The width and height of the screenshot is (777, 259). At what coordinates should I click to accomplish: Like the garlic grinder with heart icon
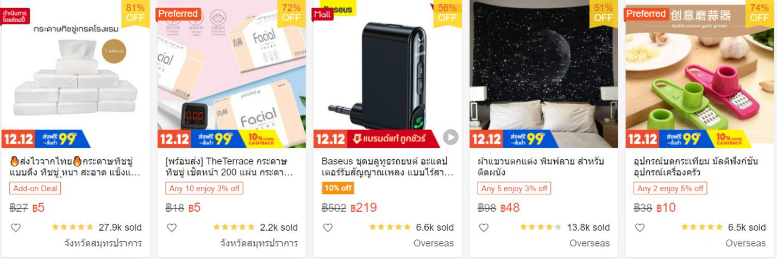pyautogui.click(x=640, y=228)
